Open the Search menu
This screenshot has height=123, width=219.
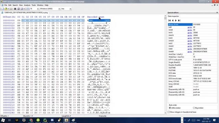[x=15, y=5]
